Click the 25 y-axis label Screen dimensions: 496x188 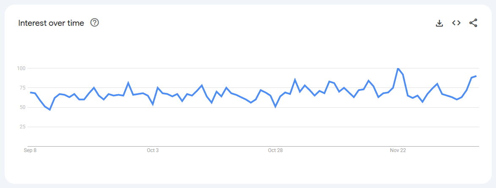tap(23, 127)
